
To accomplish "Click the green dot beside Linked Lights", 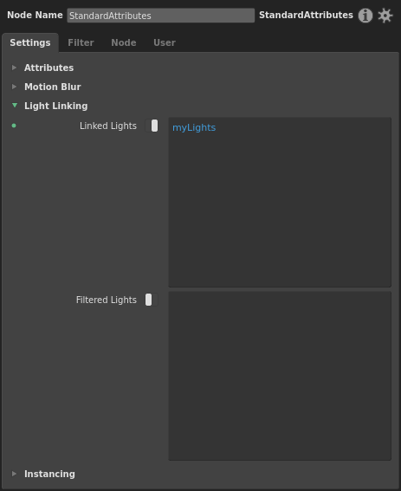I will coord(14,126).
